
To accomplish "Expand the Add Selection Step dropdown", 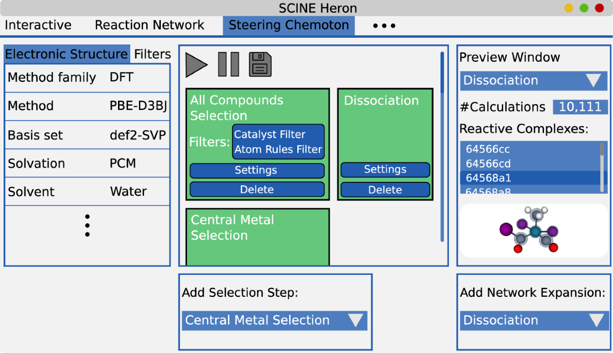I will click(x=274, y=320).
